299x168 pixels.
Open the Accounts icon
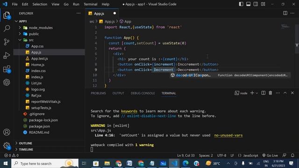coord(7,132)
